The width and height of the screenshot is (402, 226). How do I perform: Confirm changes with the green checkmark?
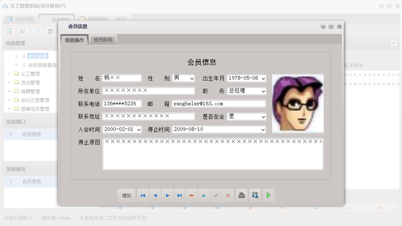coord(215,195)
